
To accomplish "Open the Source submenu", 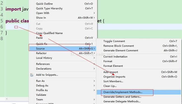I will pyautogui.click(x=63, y=49).
